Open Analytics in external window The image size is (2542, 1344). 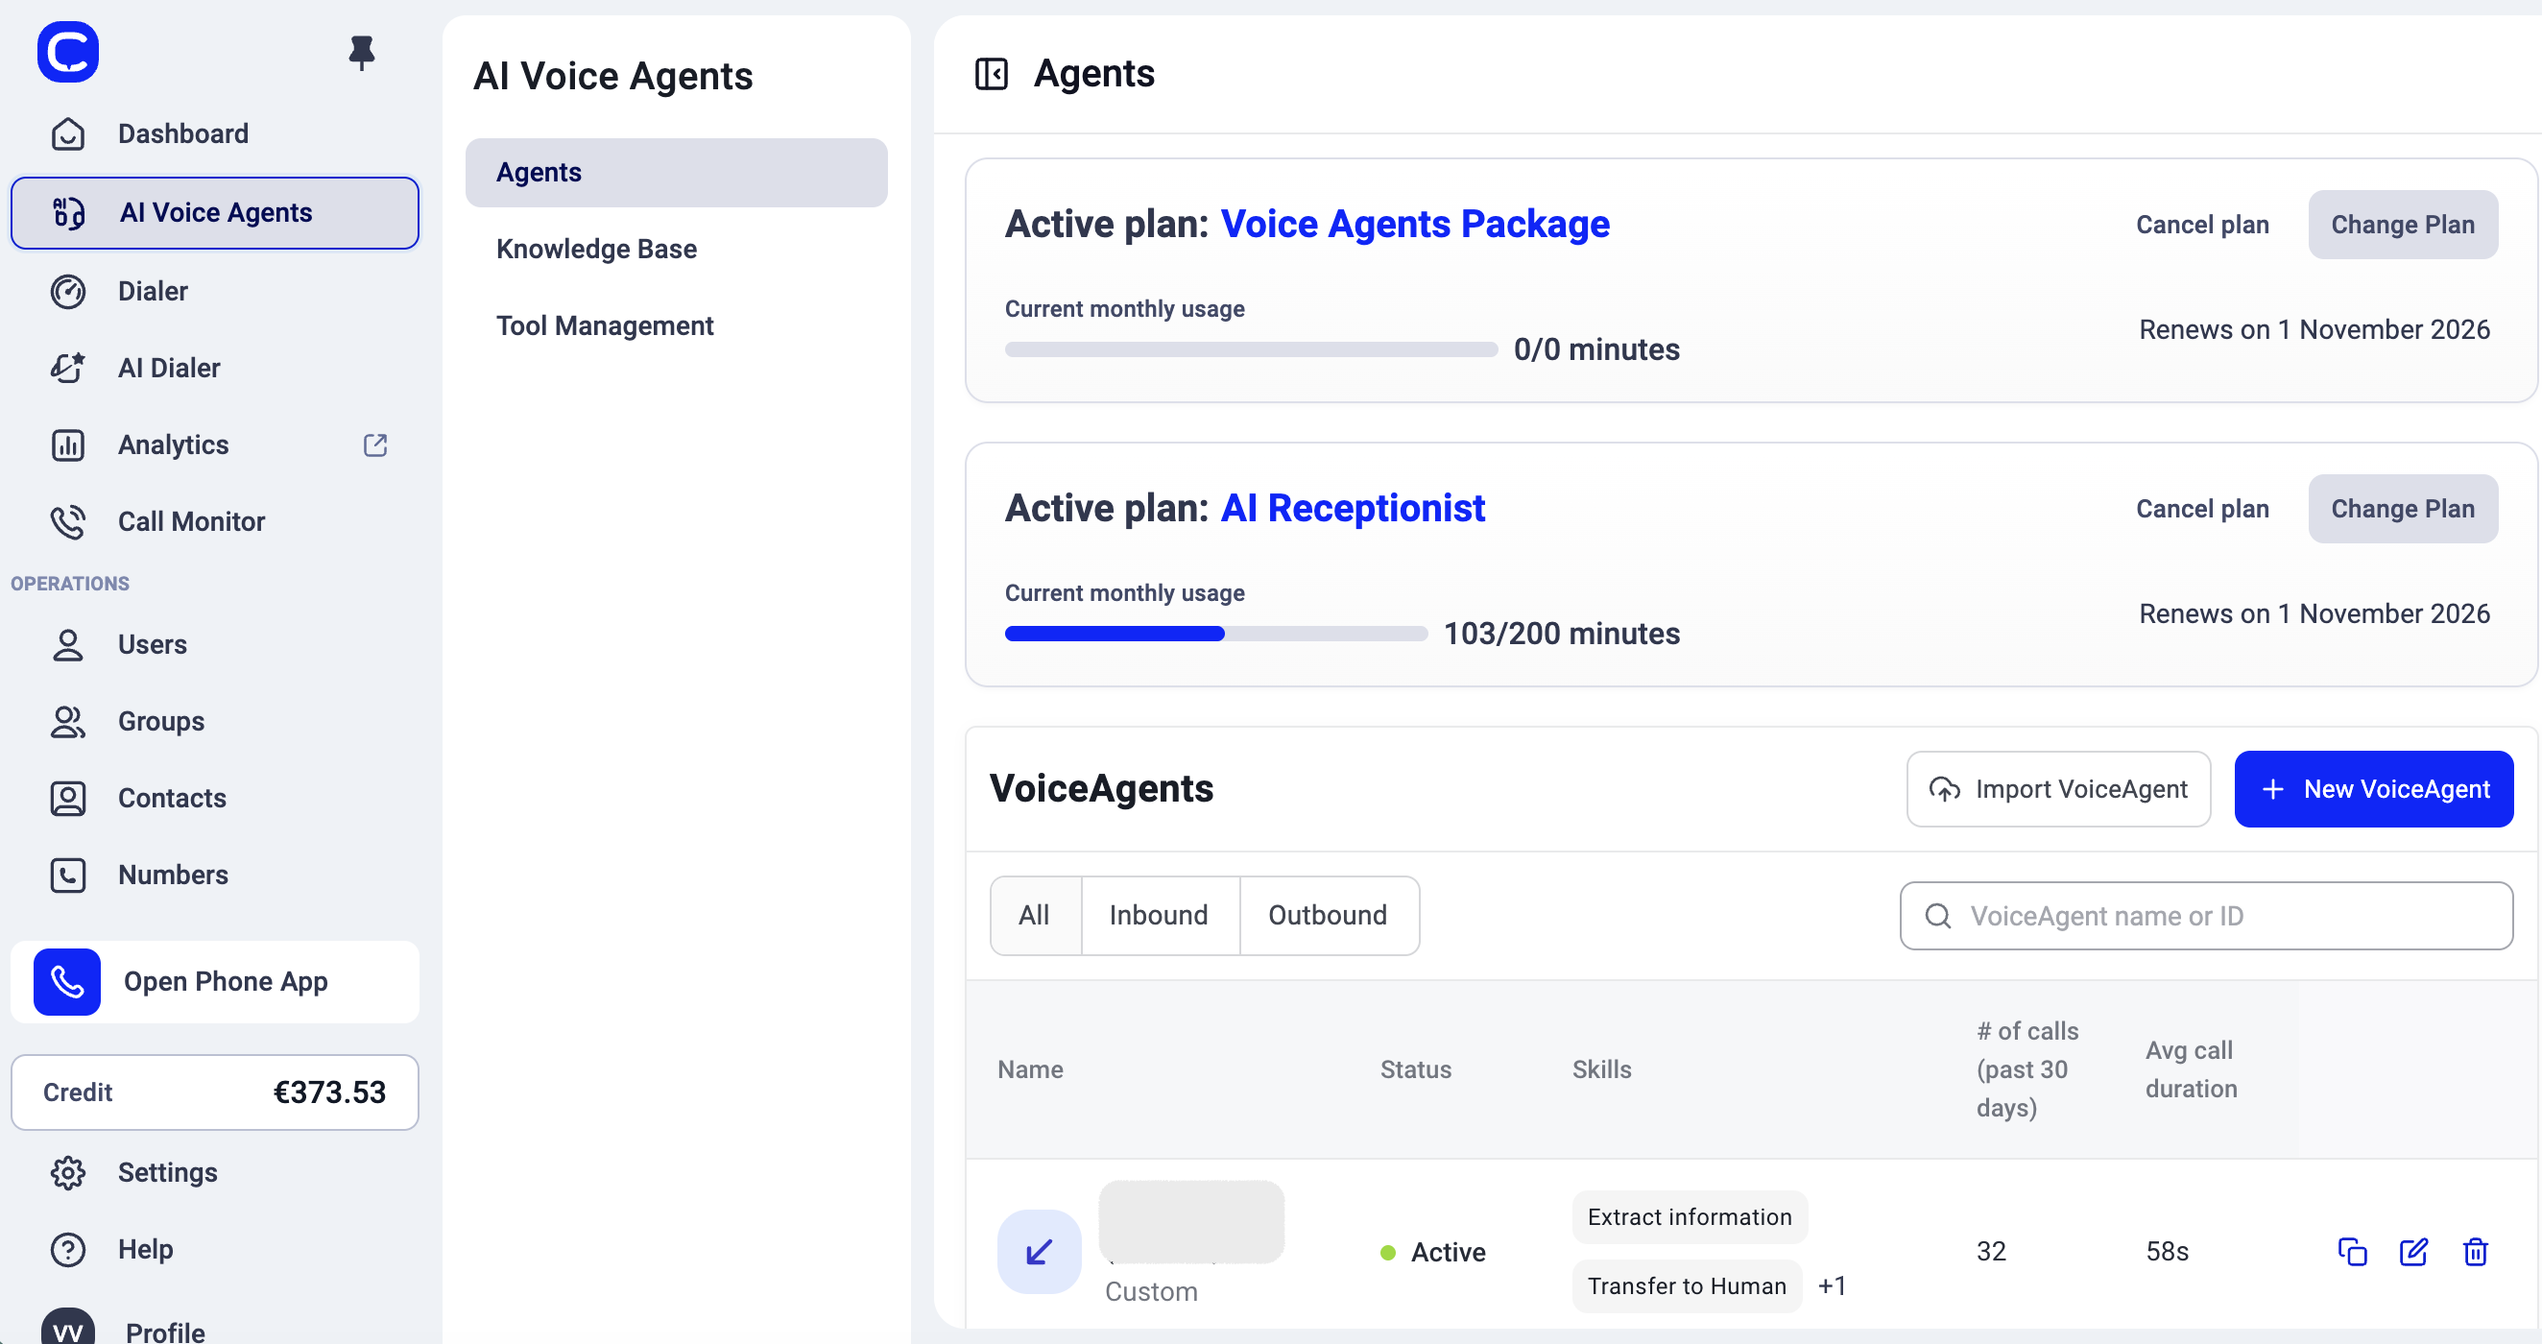pyautogui.click(x=375, y=445)
